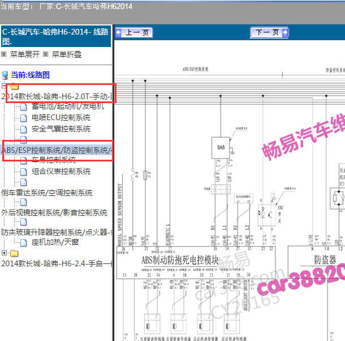Click page icon above 倒车雷达系统 entry
Screen dimensions: 345x341
click(24, 182)
